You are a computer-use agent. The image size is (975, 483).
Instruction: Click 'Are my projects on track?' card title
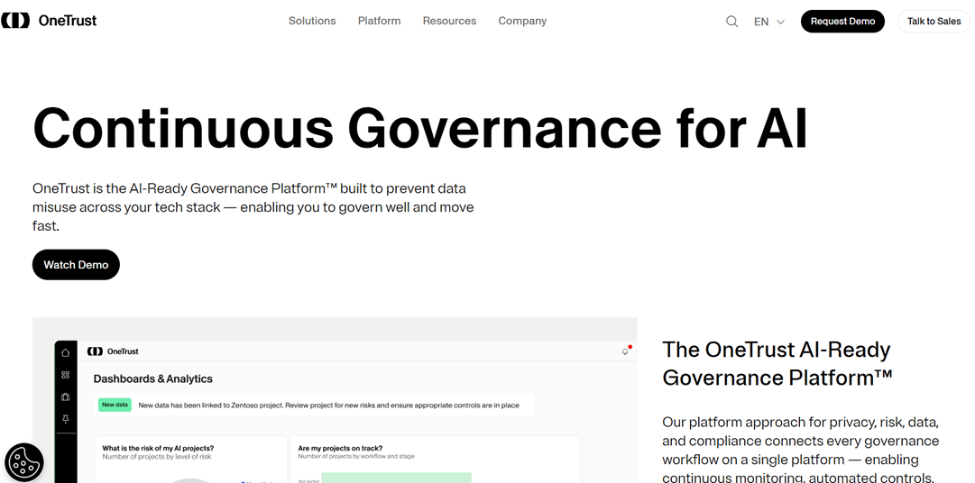point(340,448)
